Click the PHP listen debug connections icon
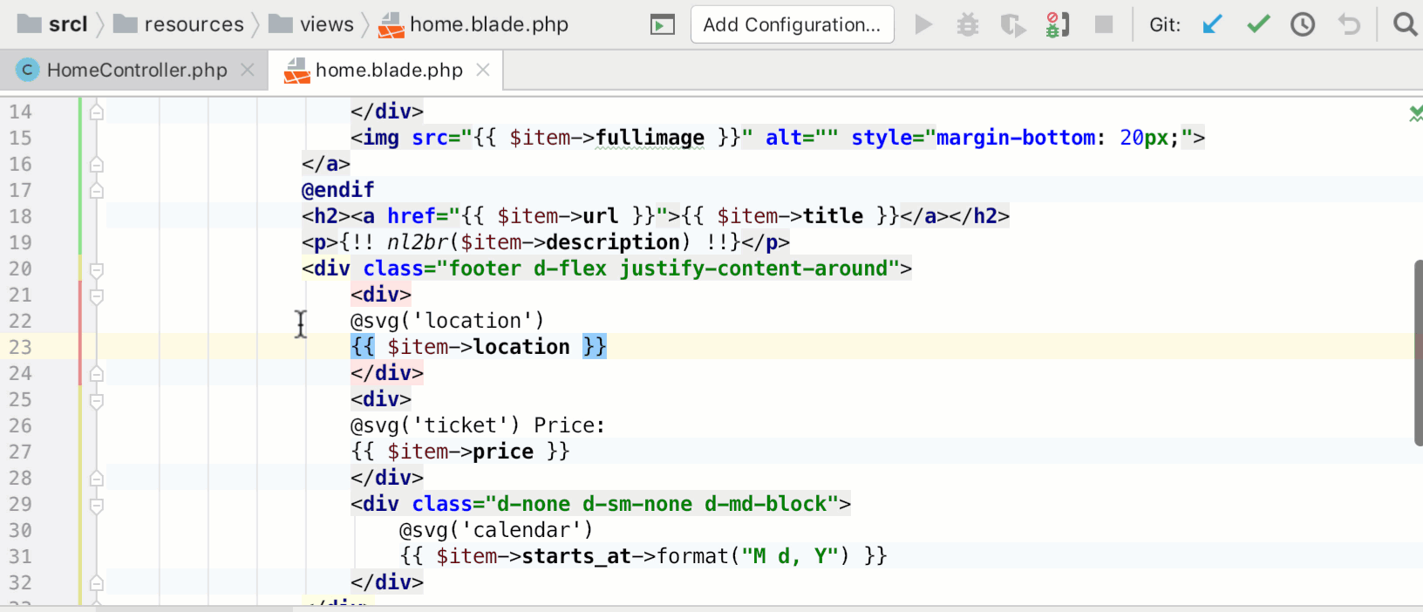 1058,24
